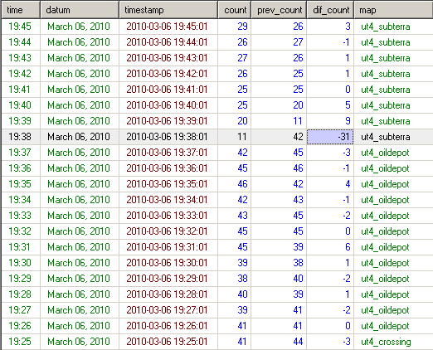Click prev_count cell 11 in 19:39 row
Screen dimensions: 433x350
pos(279,121)
